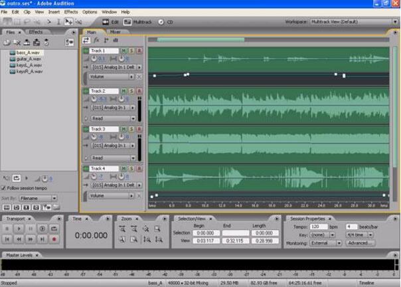
Task: Import file icon in Files panel
Action: pyautogui.click(x=7, y=43)
